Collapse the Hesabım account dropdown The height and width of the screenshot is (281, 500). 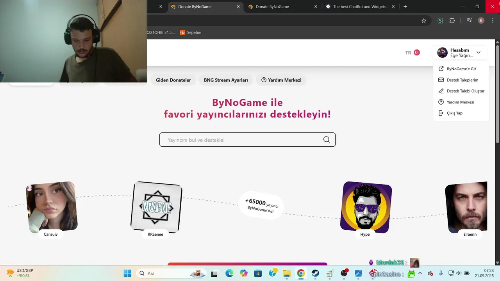pyautogui.click(x=459, y=52)
